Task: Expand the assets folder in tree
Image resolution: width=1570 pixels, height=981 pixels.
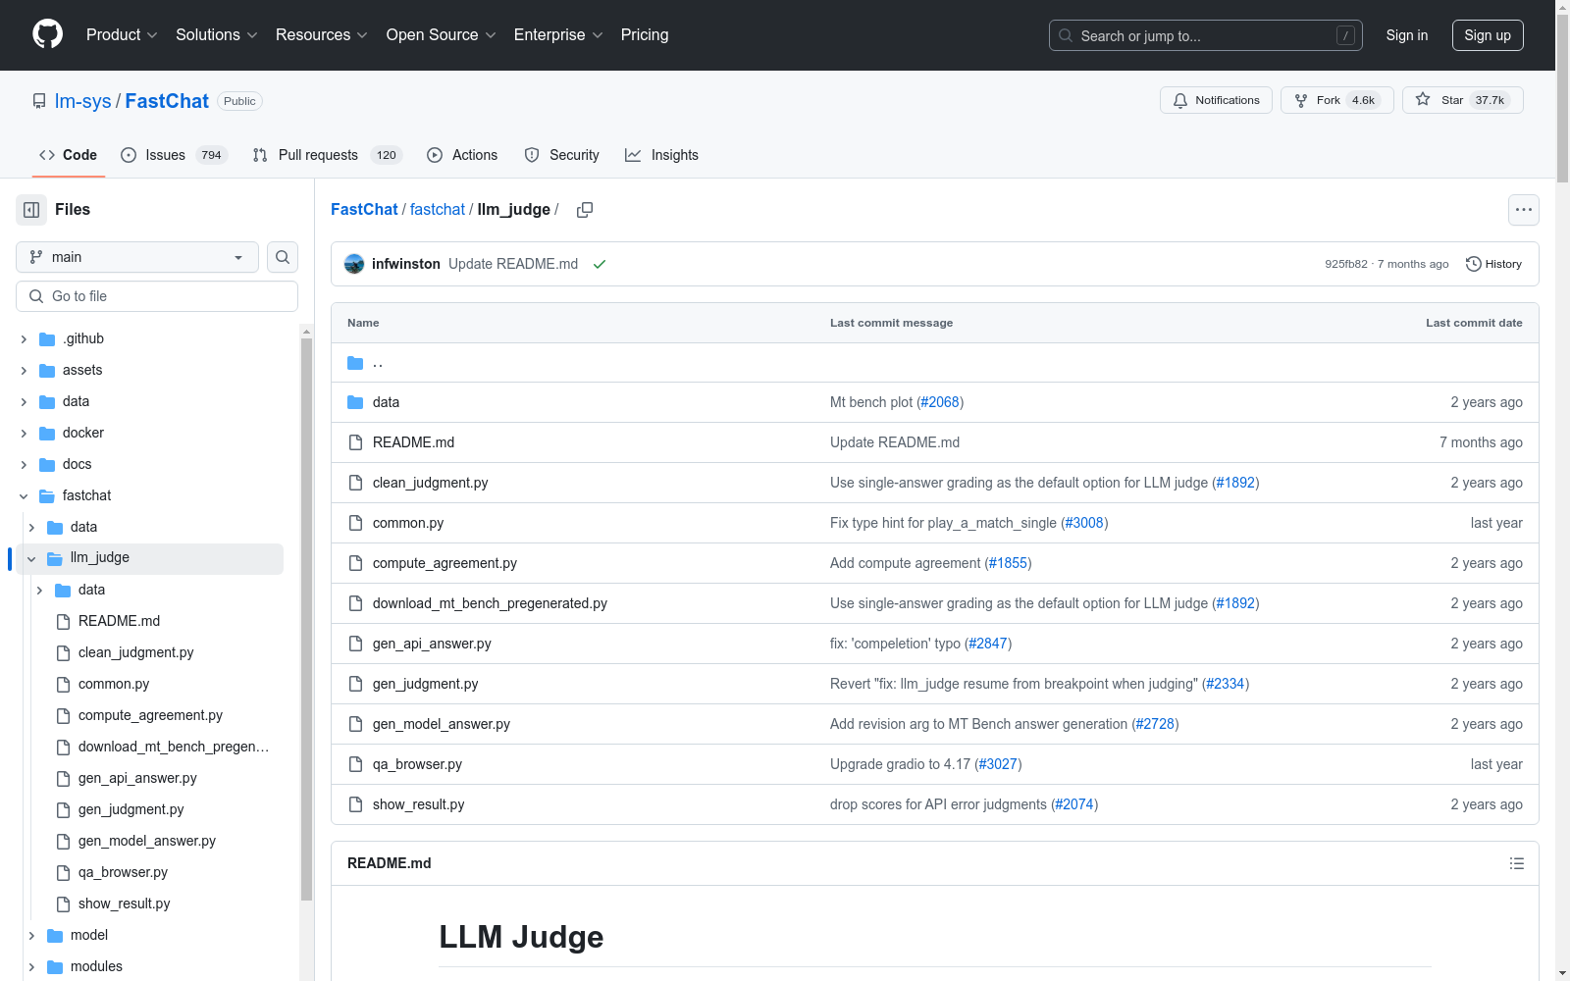Action: [x=24, y=370]
